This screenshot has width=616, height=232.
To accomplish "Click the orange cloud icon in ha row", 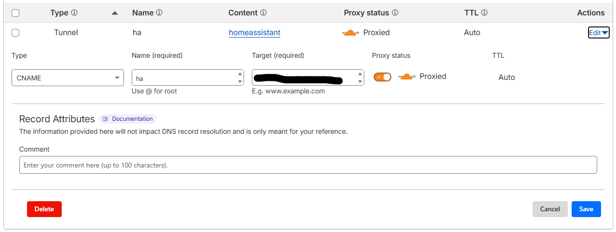I will point(351,33).
